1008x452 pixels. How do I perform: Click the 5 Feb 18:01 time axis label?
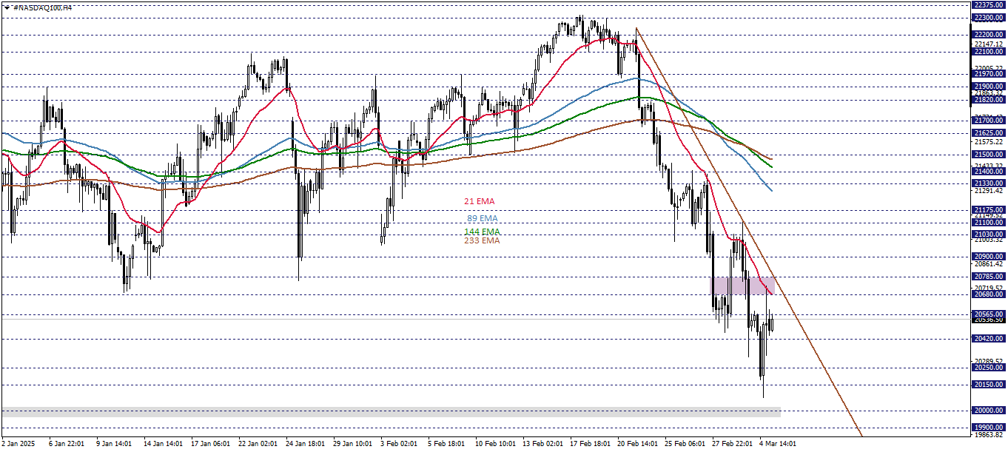point(446,444)
